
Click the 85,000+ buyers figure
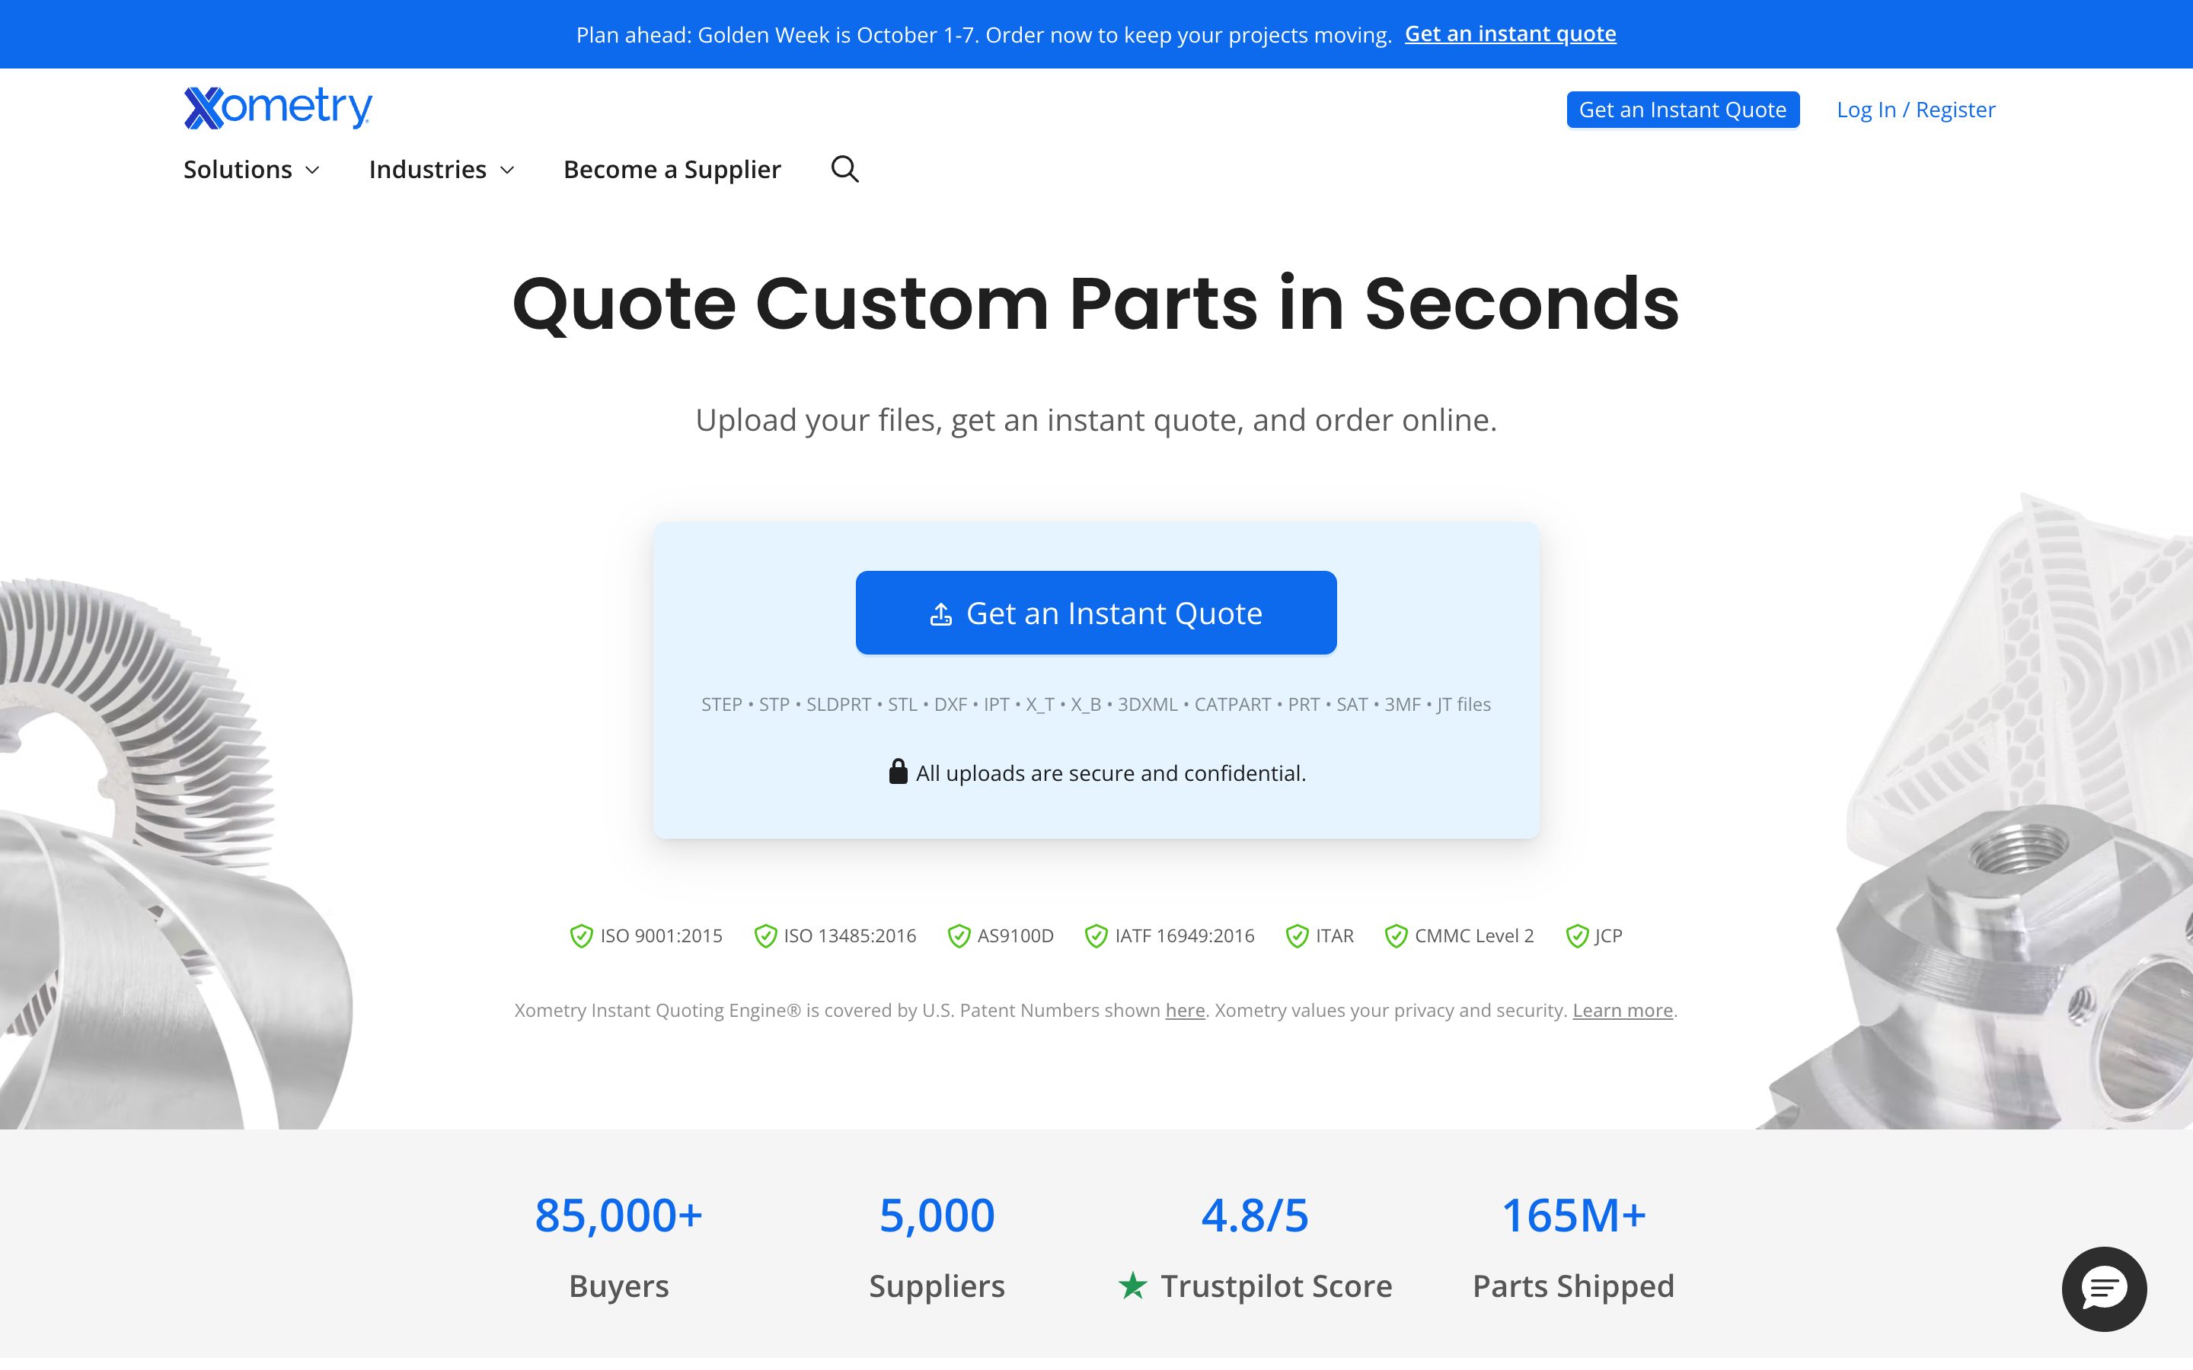point(619,1215)
